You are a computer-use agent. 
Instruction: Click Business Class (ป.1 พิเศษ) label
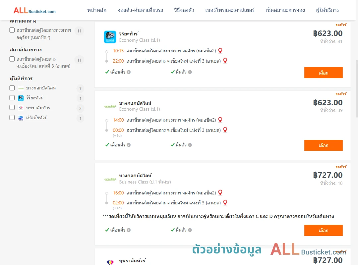tap(145, 182)
